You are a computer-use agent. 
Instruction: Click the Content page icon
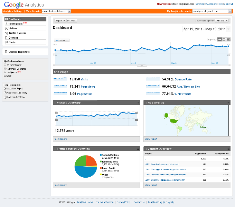[x=6, y=38]
